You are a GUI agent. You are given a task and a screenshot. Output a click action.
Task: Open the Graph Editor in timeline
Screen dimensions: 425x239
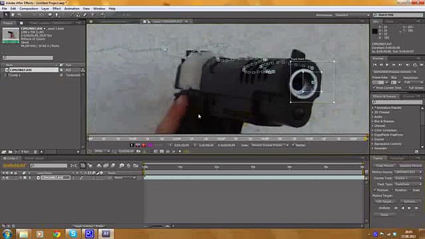point(135,166)
